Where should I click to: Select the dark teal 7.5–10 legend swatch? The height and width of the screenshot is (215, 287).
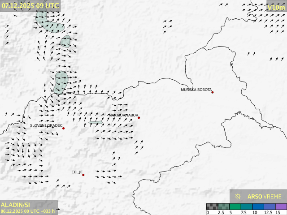pos(247,206)
